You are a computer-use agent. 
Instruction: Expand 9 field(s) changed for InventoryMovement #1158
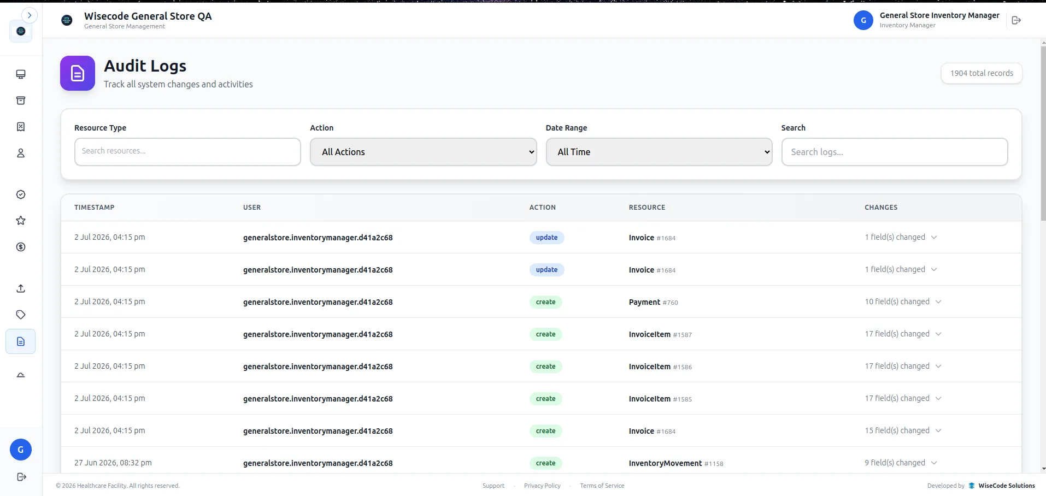pos(901,463)
